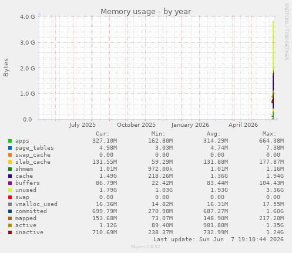Click the cache legend label

pos(24,176)
